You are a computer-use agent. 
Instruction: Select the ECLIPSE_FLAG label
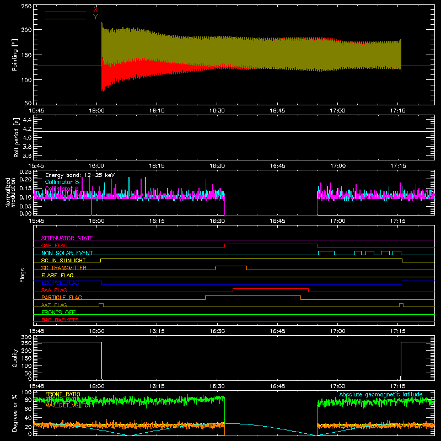click(x=60, y=283)
